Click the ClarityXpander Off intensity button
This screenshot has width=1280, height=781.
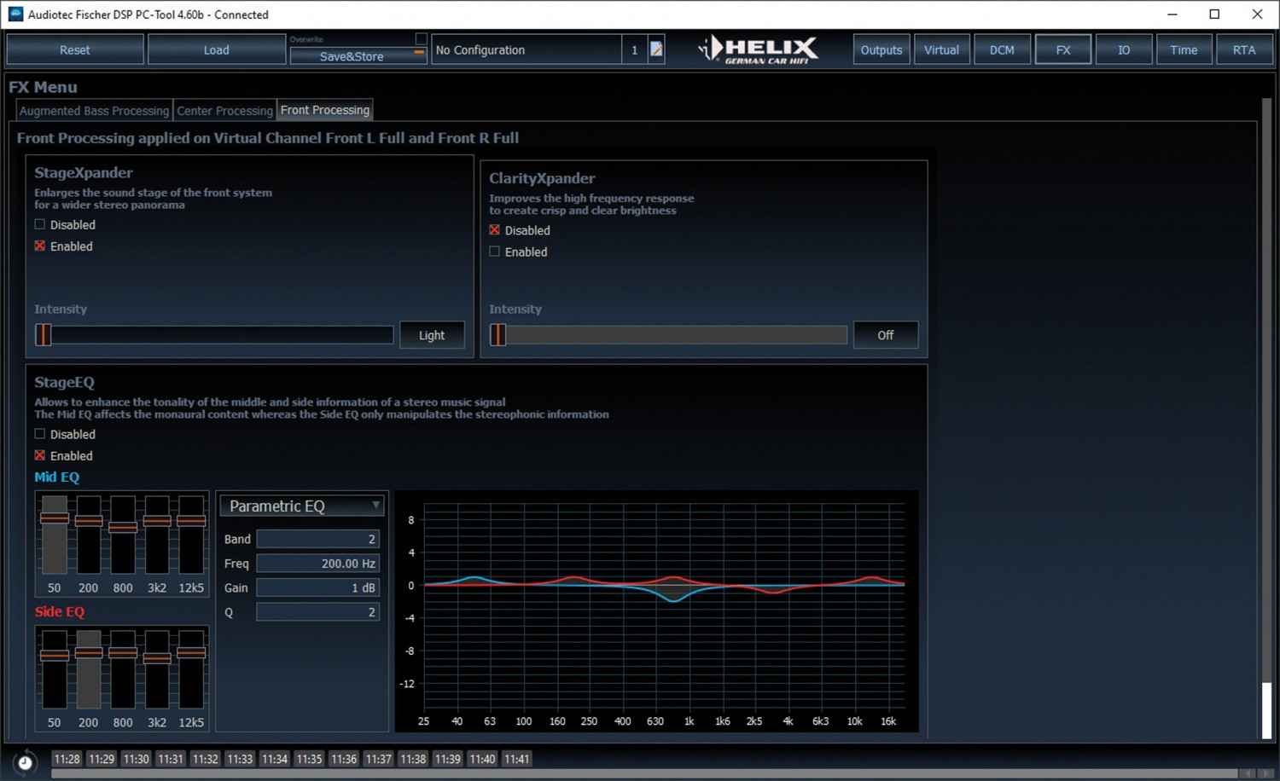(886, 335)
